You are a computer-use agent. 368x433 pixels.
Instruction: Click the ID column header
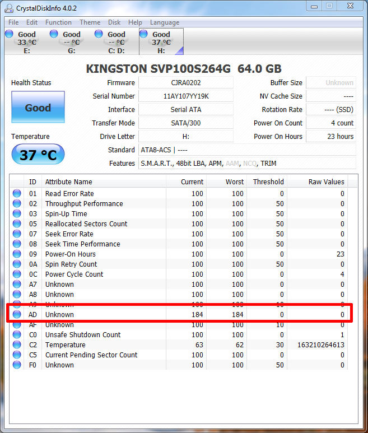[x=32, y=181]
